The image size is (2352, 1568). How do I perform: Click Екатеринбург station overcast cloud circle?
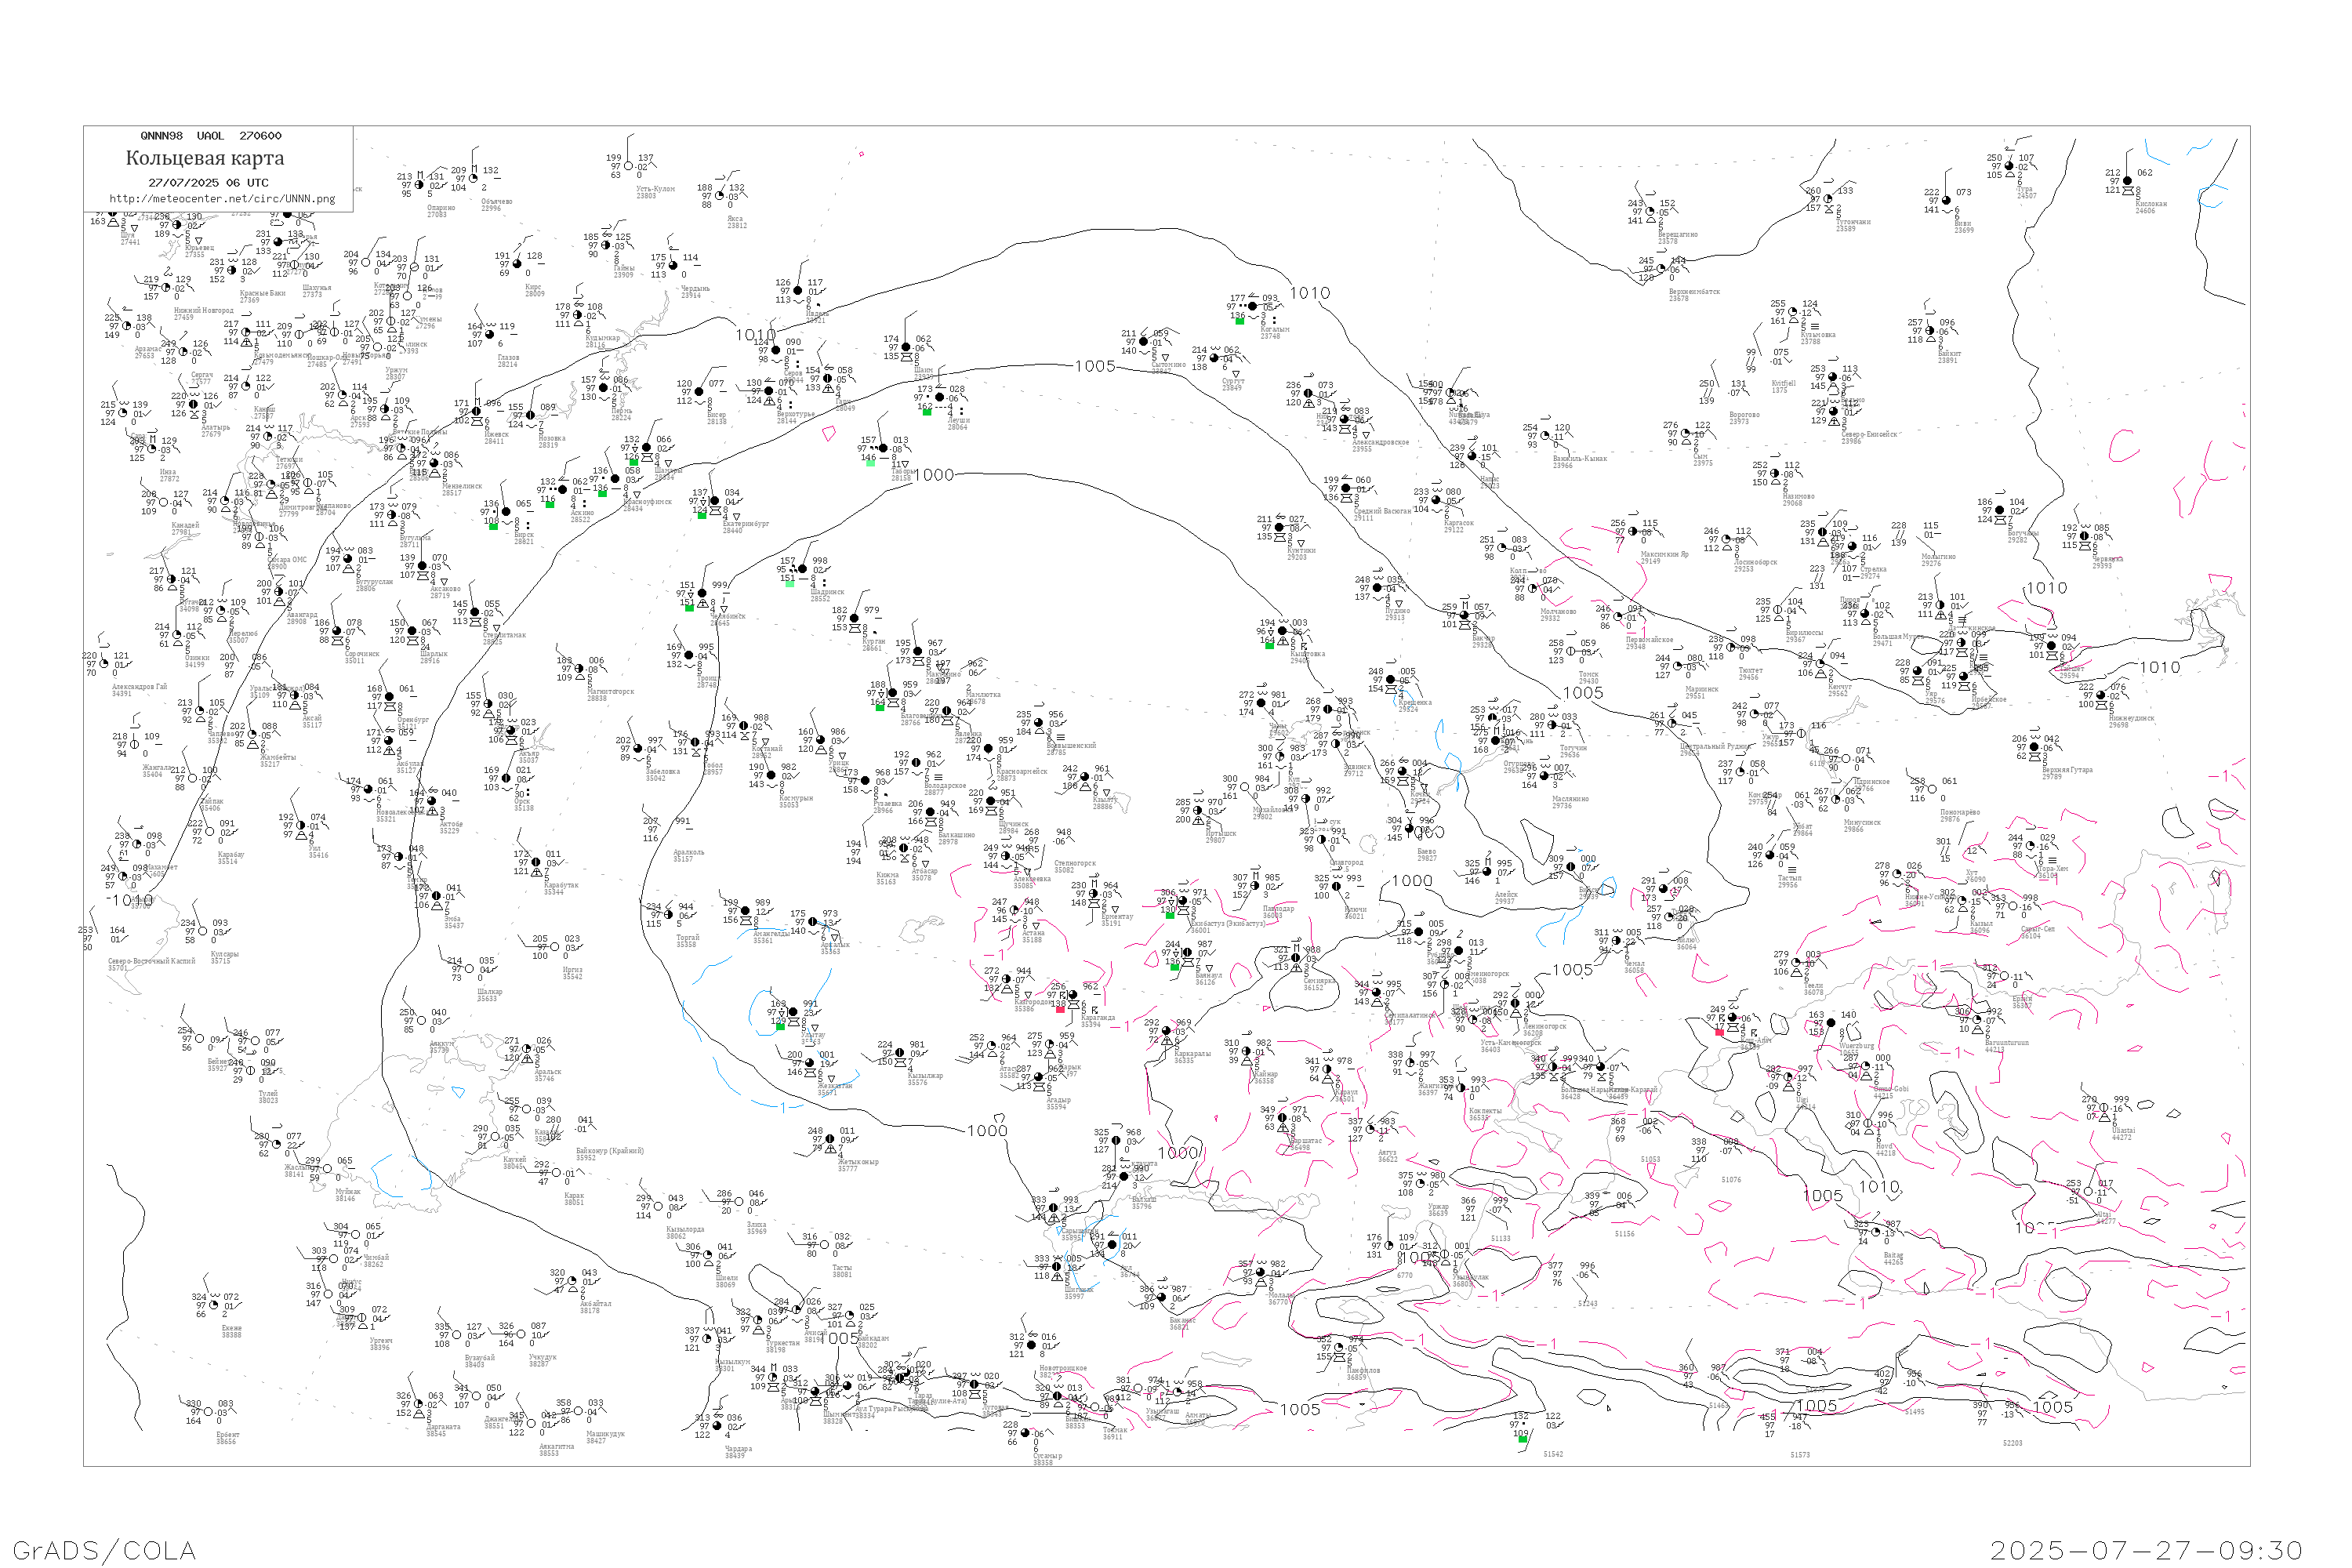pos(714,502)
